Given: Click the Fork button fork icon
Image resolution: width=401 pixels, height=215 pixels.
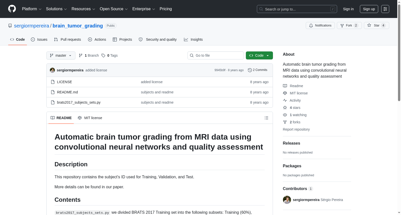Looking at the screenshot, I should (342, 25).
